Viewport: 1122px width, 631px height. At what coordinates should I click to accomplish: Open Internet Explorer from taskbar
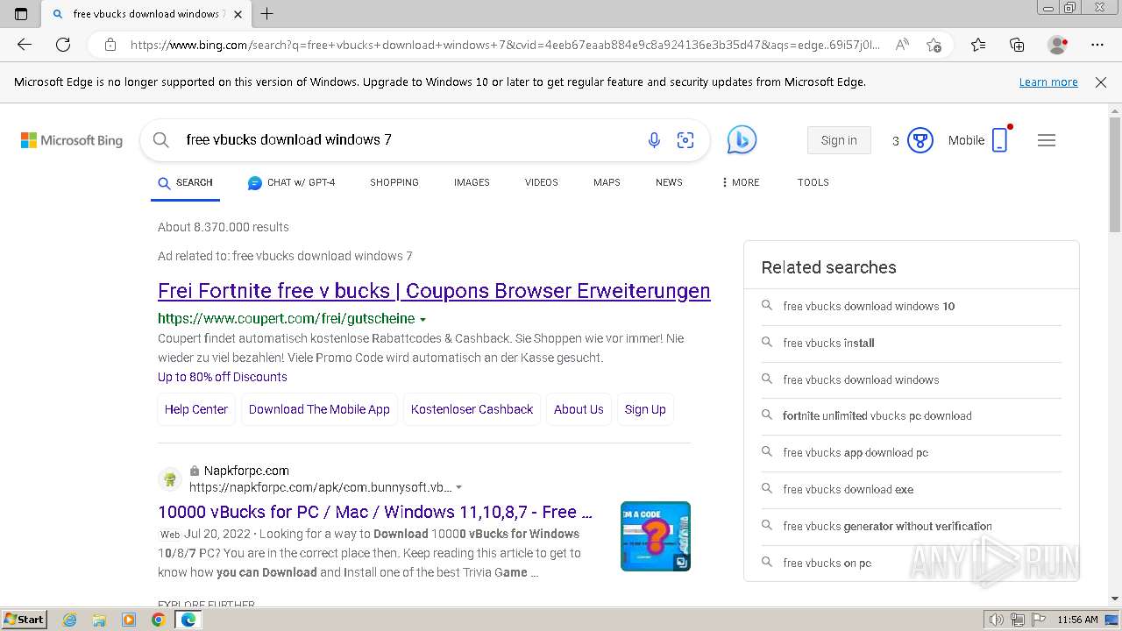[70, 620]
